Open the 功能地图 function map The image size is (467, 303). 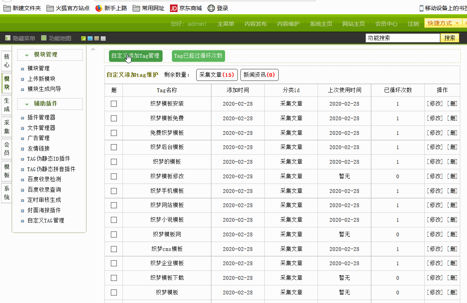coord(43,37)
